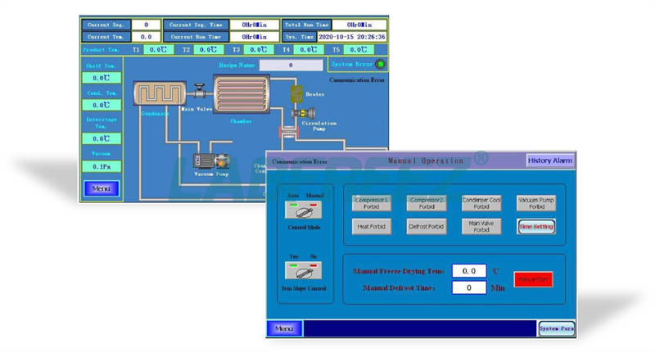Open the History Alarm page
Image resolution: width=655 pixels, height=353 pixels.
[x=549, y=161]
